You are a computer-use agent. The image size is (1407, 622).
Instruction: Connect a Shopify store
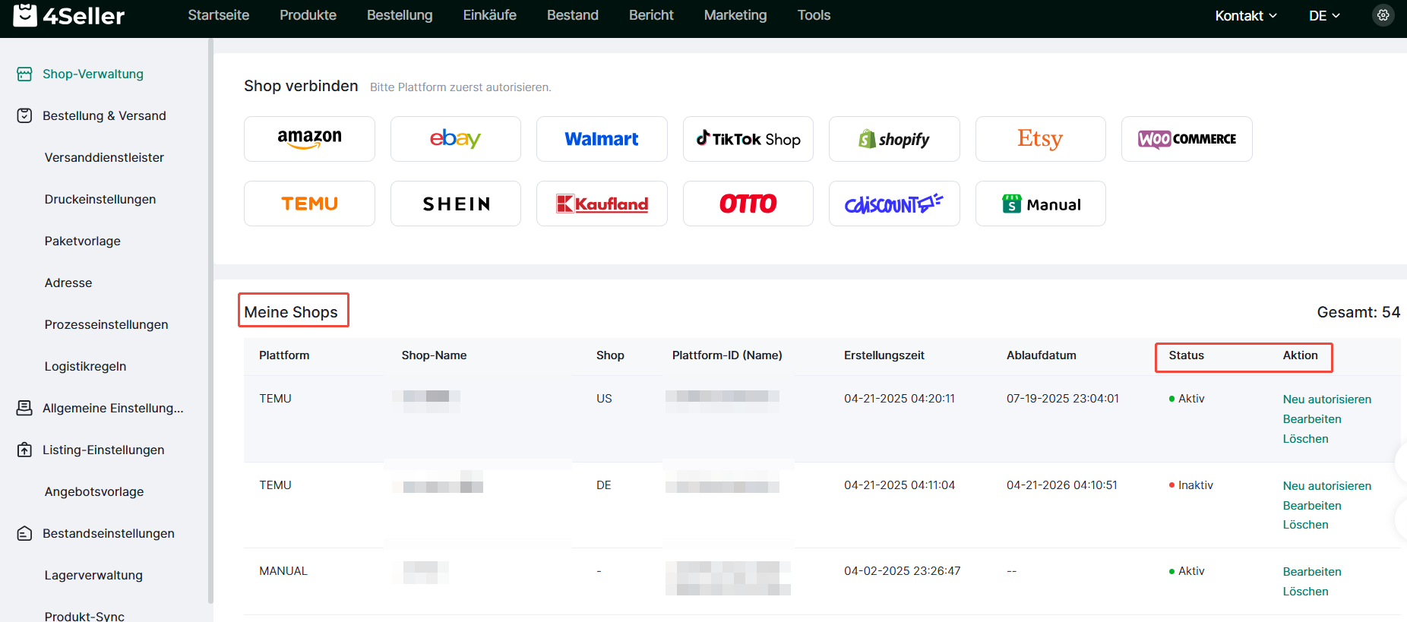tap(893, 139)
